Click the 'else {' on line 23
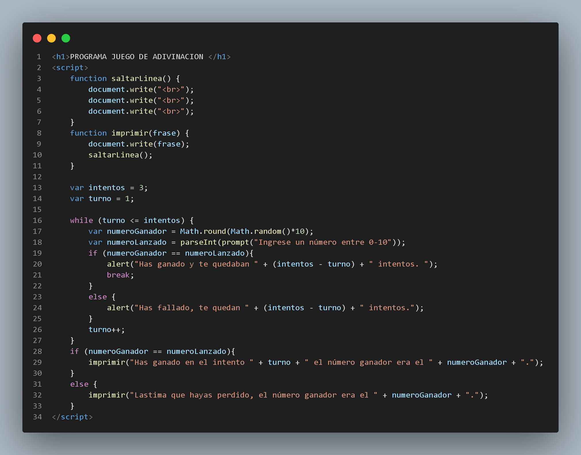 [102, 297]
